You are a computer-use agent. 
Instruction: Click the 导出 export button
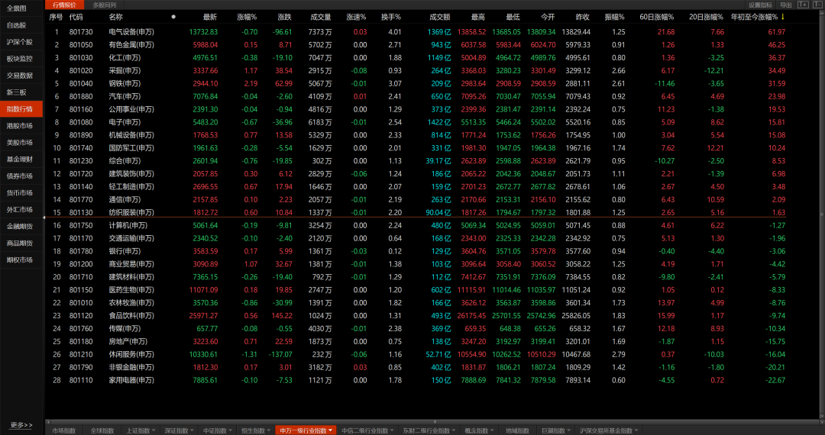click(x=785, y=5)
